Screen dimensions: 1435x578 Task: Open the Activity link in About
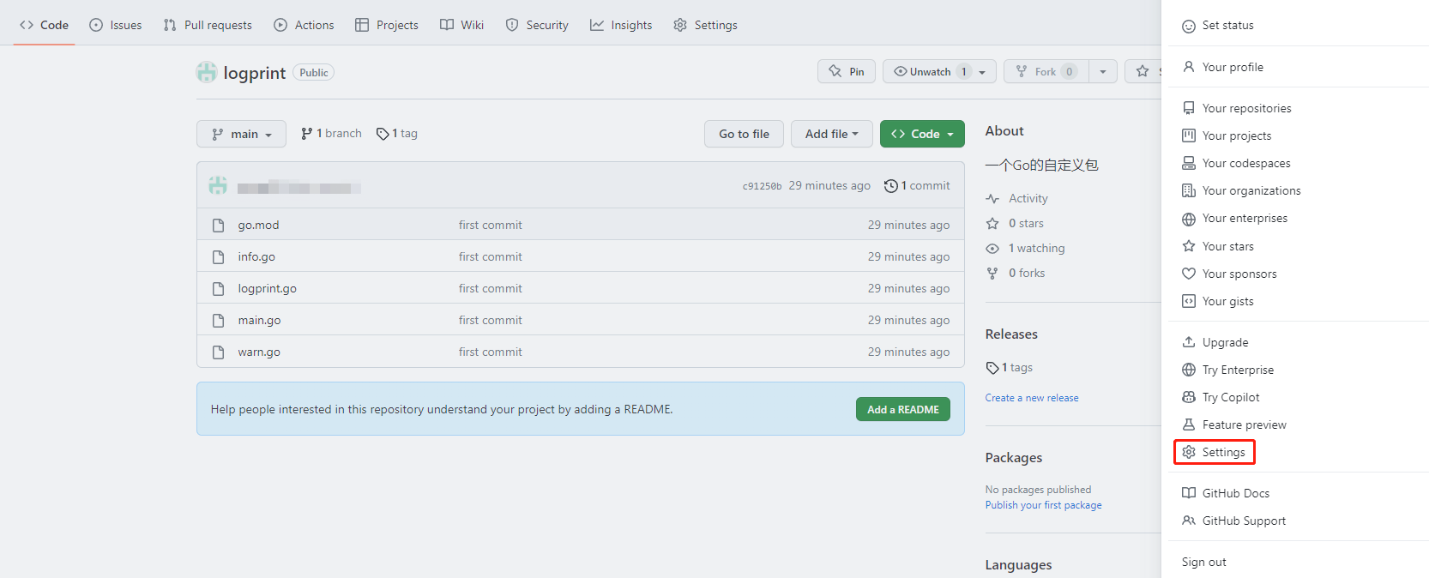click(1017, 198)
